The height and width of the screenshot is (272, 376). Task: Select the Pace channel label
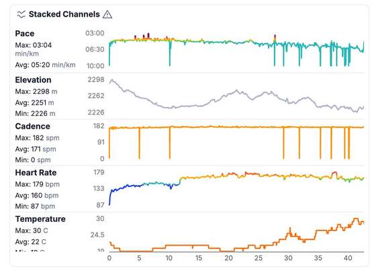(25, 33)
